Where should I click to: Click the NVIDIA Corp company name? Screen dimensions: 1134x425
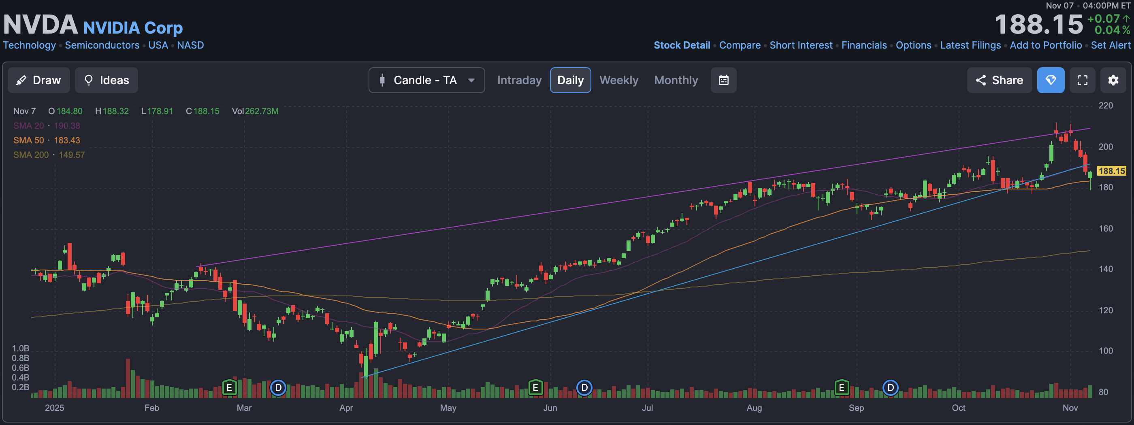click(x=133, y=28)
